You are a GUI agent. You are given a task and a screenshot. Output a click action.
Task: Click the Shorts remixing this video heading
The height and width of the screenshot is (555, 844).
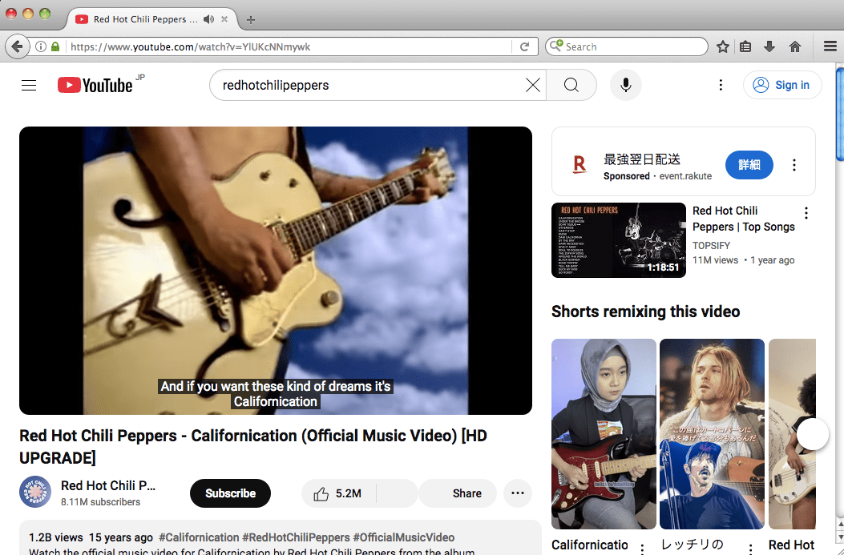click(645, 312)
